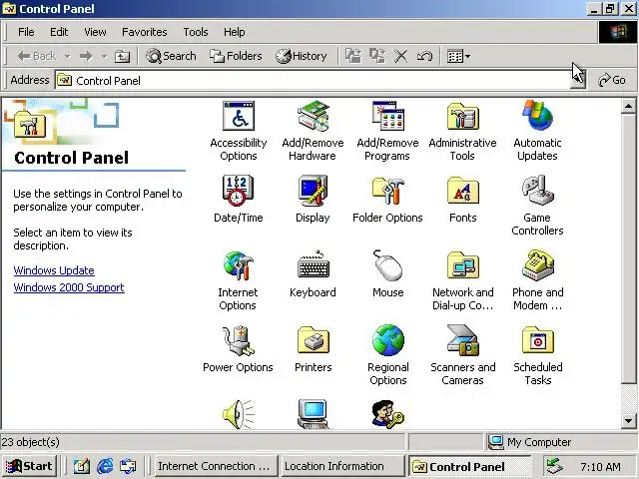Follow the Windows Update link

coord(54,270)
